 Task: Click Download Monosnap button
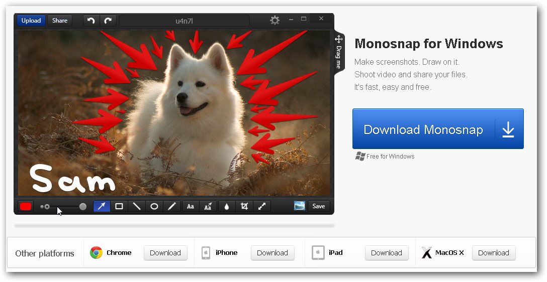(438, 129)
